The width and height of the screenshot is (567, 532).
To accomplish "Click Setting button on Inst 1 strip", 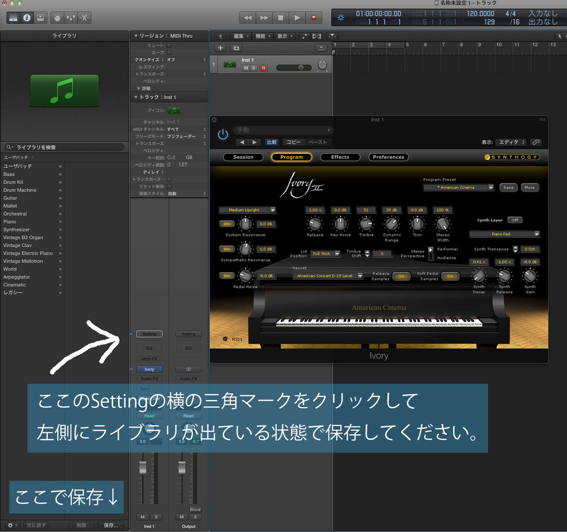I will click(x=149, y=334).
